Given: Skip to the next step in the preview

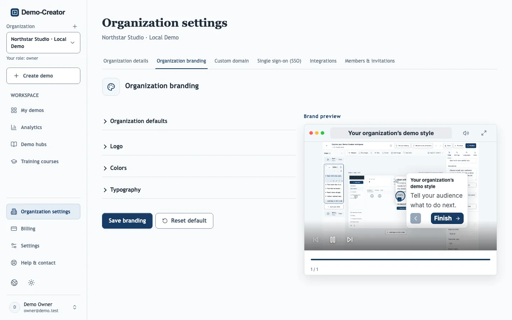Looking at the screenshot, I should (350, 240).
